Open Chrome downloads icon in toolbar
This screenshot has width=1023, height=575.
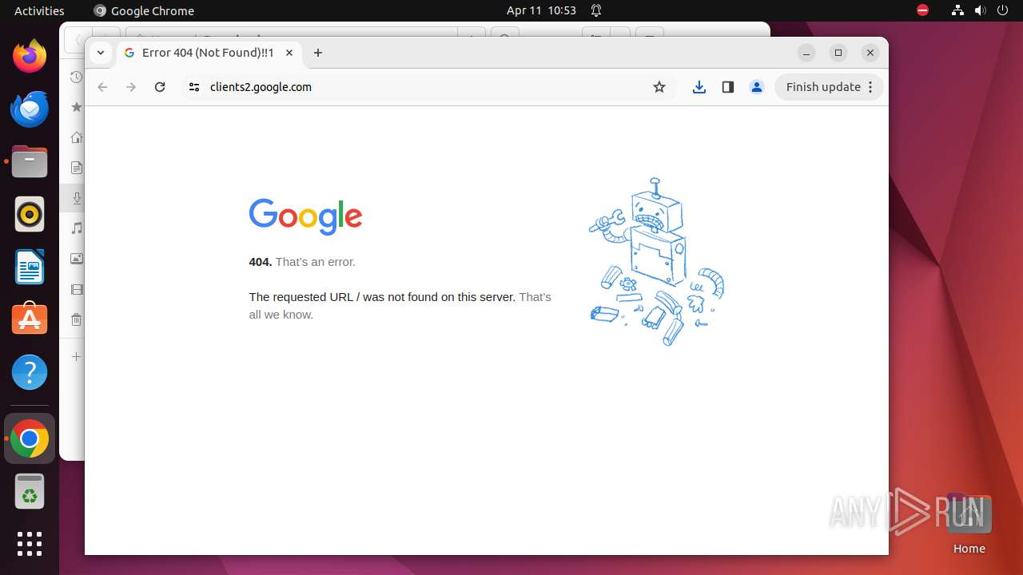pos(699,87)
